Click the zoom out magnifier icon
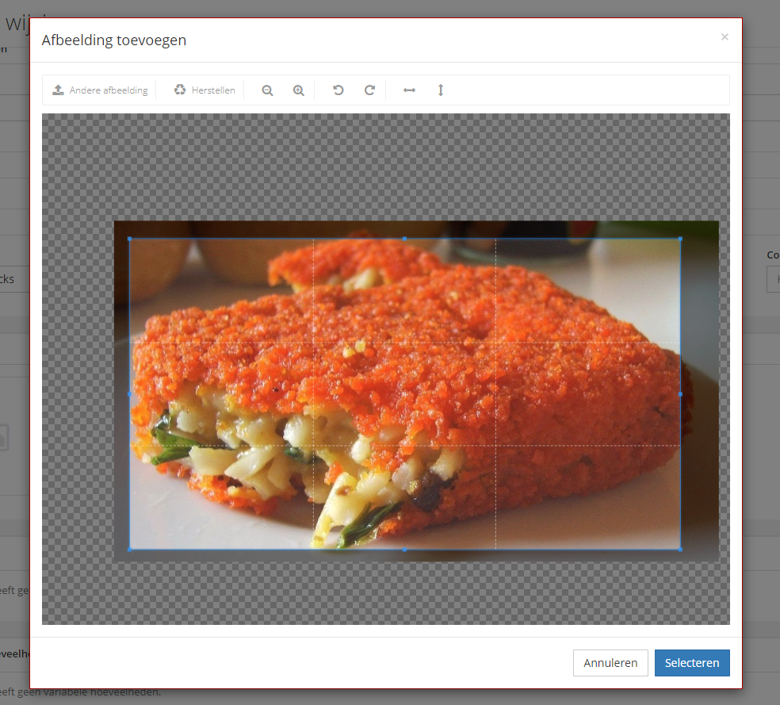 coord(267,90)
